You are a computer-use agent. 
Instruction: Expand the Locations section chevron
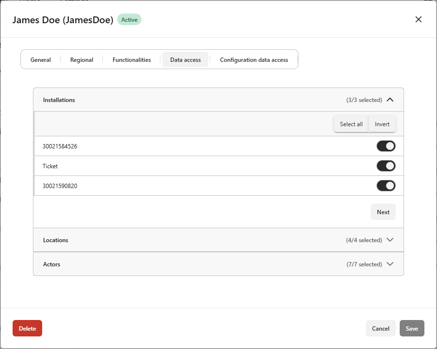pyautogui.click(x=390, y=240)
